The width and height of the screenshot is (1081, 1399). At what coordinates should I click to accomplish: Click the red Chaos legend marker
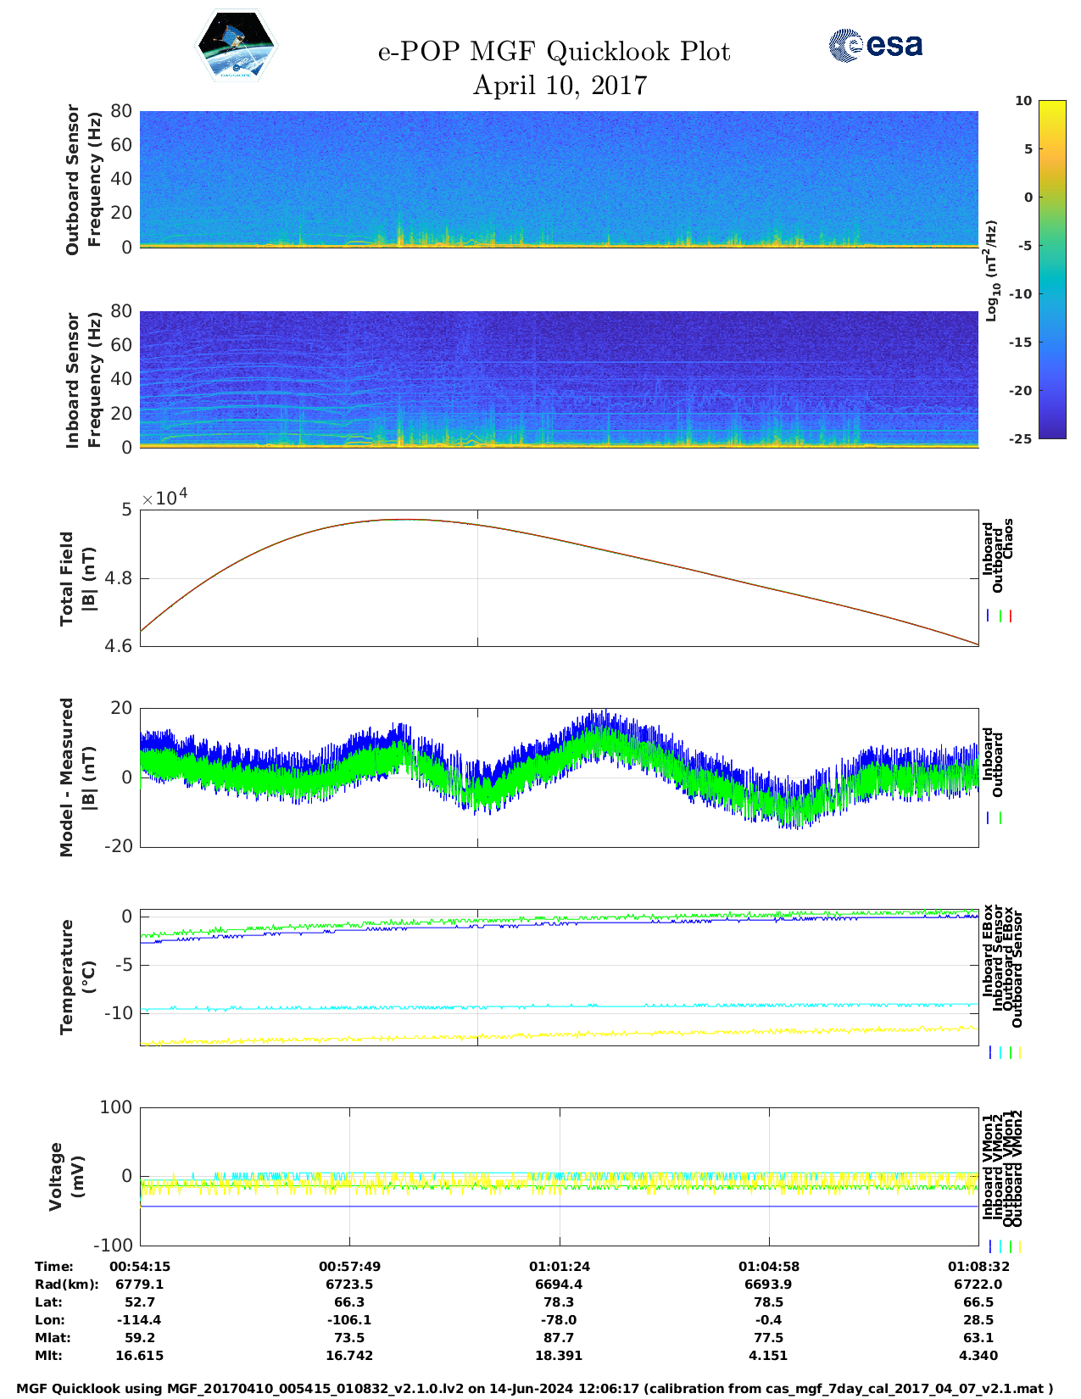1011,616
